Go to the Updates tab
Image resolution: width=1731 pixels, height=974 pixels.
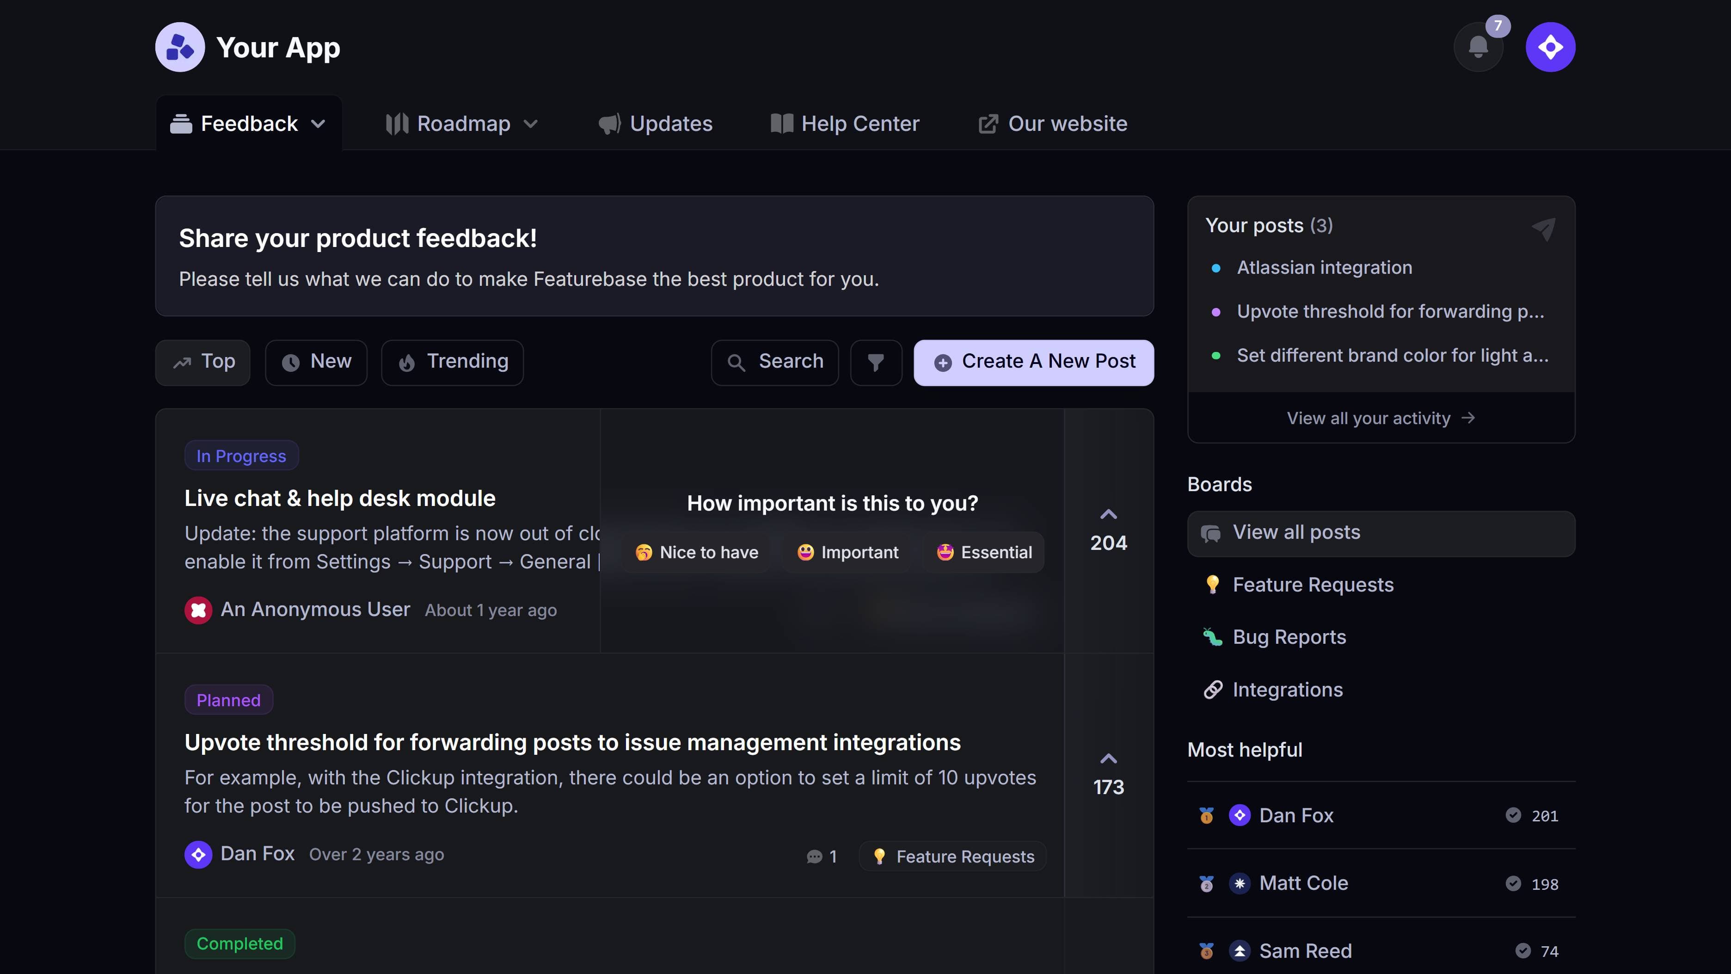click(x=655, y=123)
